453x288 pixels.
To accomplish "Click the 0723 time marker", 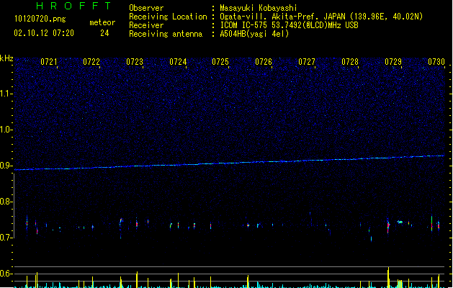I will tap(135, 62).
